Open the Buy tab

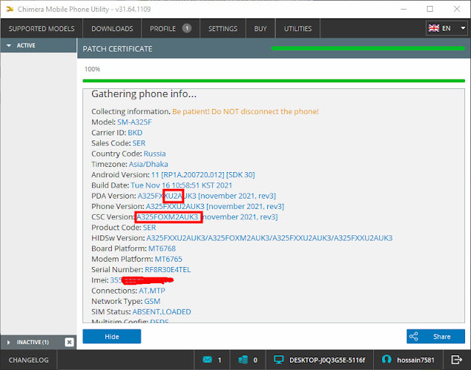pyautogui.click(x=260, y=29)
